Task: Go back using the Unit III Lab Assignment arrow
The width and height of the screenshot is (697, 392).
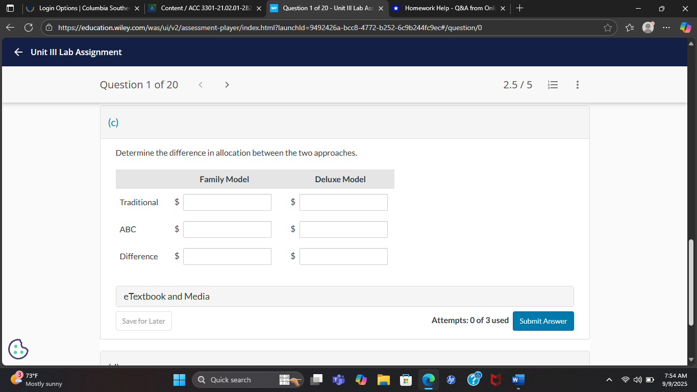Action: click(18, 52)
